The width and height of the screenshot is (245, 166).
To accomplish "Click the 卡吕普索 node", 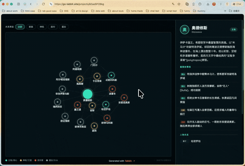I will tap(97, 76).
